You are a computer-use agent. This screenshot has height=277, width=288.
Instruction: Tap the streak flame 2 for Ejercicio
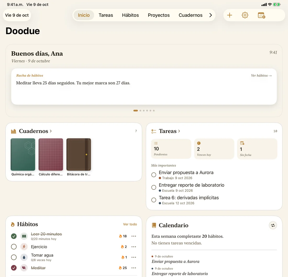coord(124,247)
